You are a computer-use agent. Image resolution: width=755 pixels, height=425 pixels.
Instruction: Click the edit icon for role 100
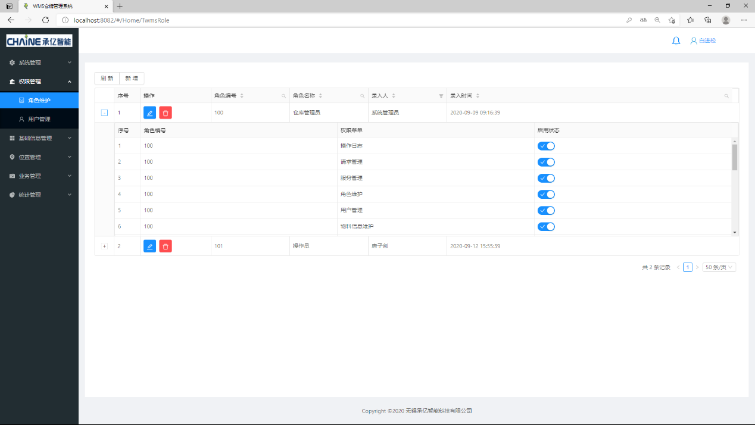149,112
